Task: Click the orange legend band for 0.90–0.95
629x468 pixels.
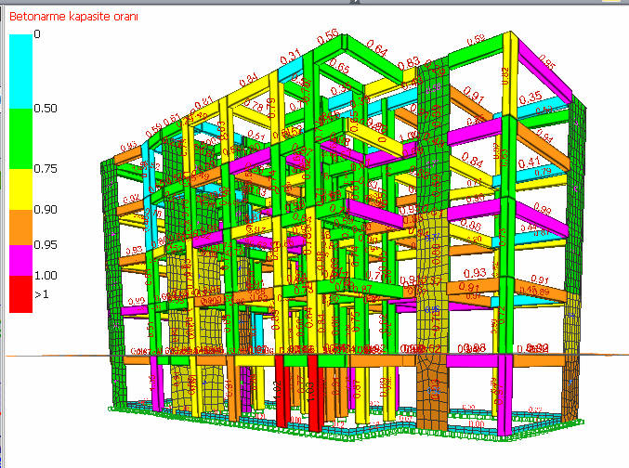Action: (20, 227)
